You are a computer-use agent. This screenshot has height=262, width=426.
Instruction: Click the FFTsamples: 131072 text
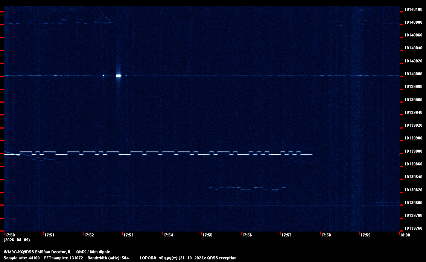pyautogui.click(x=64, y=258)
